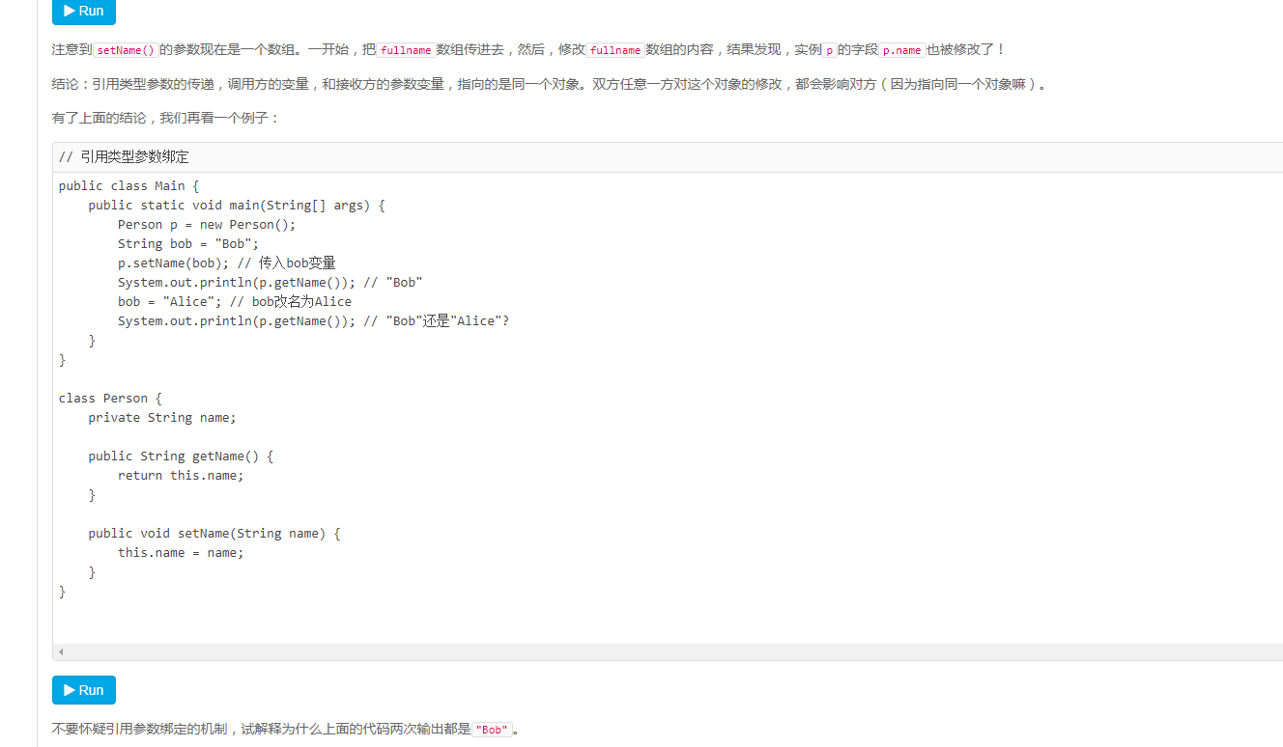Click the this.name = name statement

tap(181, 552)
